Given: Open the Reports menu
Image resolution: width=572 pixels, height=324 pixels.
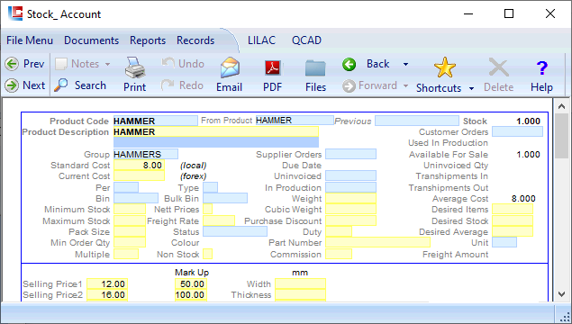Looking at the screenshot, I should [x=148, y=40].
